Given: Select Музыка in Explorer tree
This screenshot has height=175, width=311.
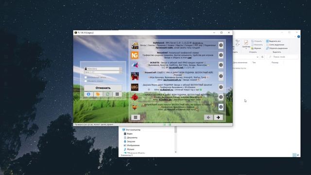Looking at the screenshot, I should (x=129, y=149).
